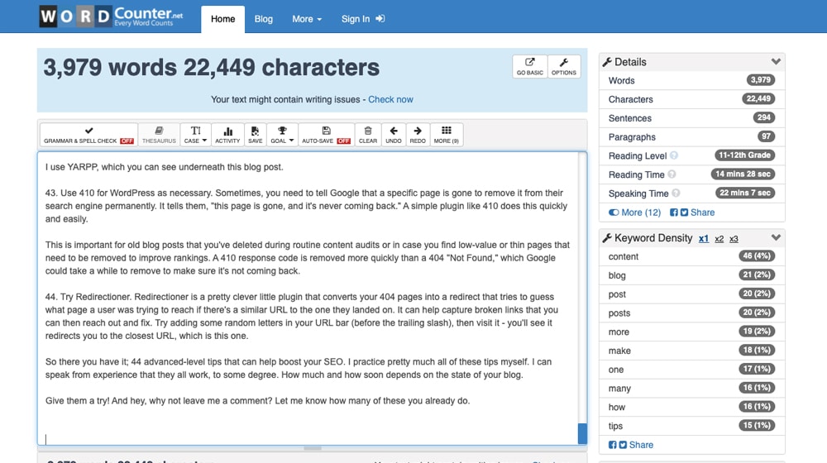
Task: Select x2 keyword density link
Action: 719,239
